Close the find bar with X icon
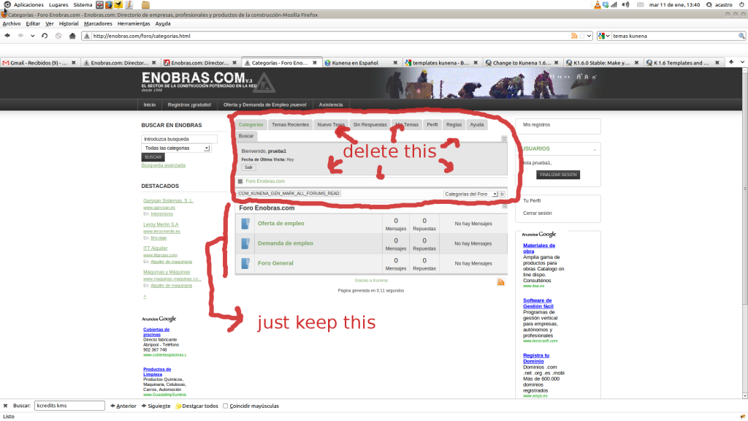The width and height of the screenshot is (748, 421). [x=6, y=406]
